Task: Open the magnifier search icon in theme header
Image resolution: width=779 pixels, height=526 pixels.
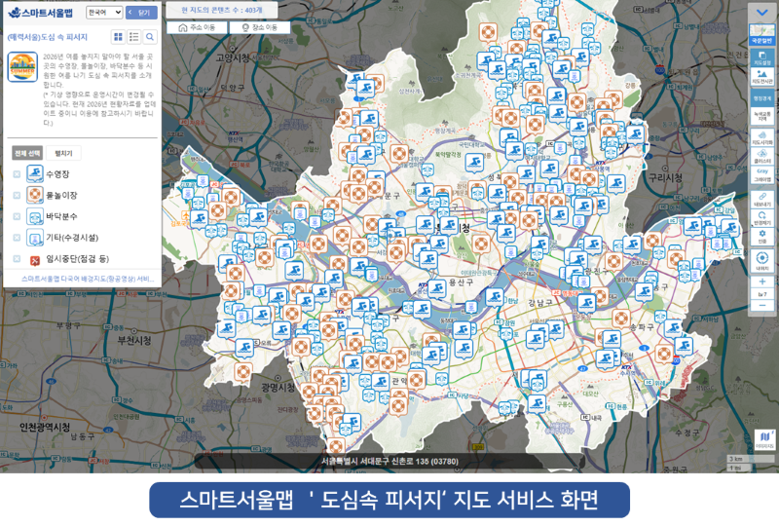Action: [150, 37]
